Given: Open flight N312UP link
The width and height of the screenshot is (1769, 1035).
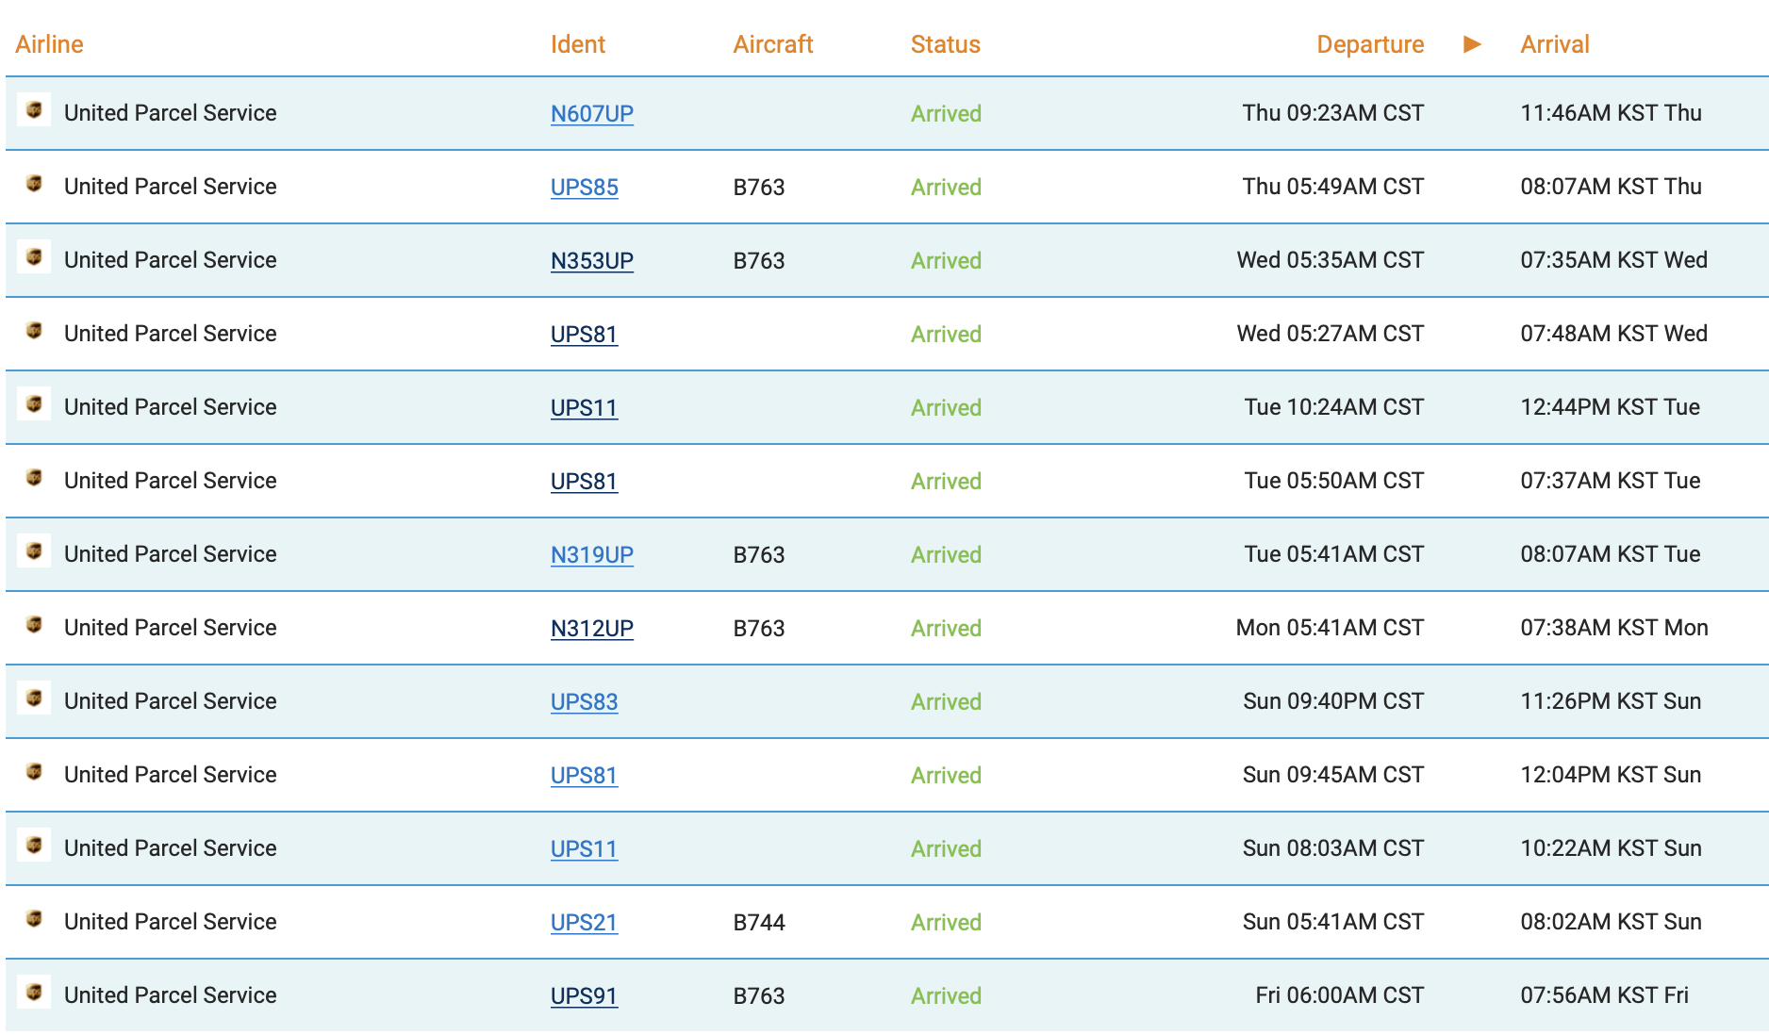Looking at the screenshot, I should tap(592, 628).
